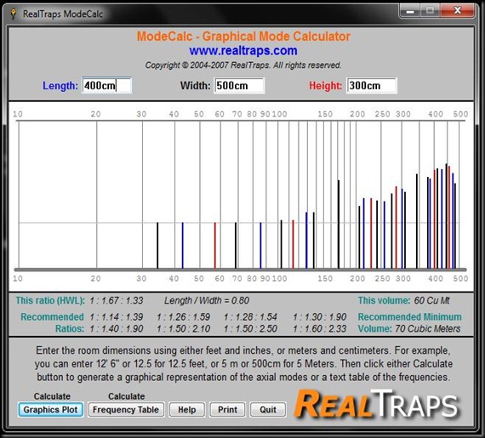Click recommended ratio 1 : 1.50 : 2.10
Screen dimensions: 485x438
coord(184,328)
